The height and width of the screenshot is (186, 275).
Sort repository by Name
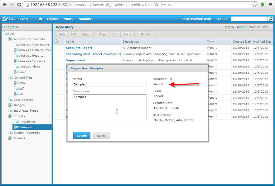tap(242, 27)
